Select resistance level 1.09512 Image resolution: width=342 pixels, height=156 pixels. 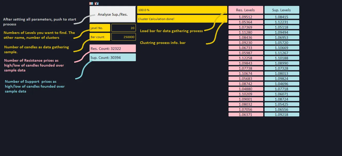[x=245, y=17]
